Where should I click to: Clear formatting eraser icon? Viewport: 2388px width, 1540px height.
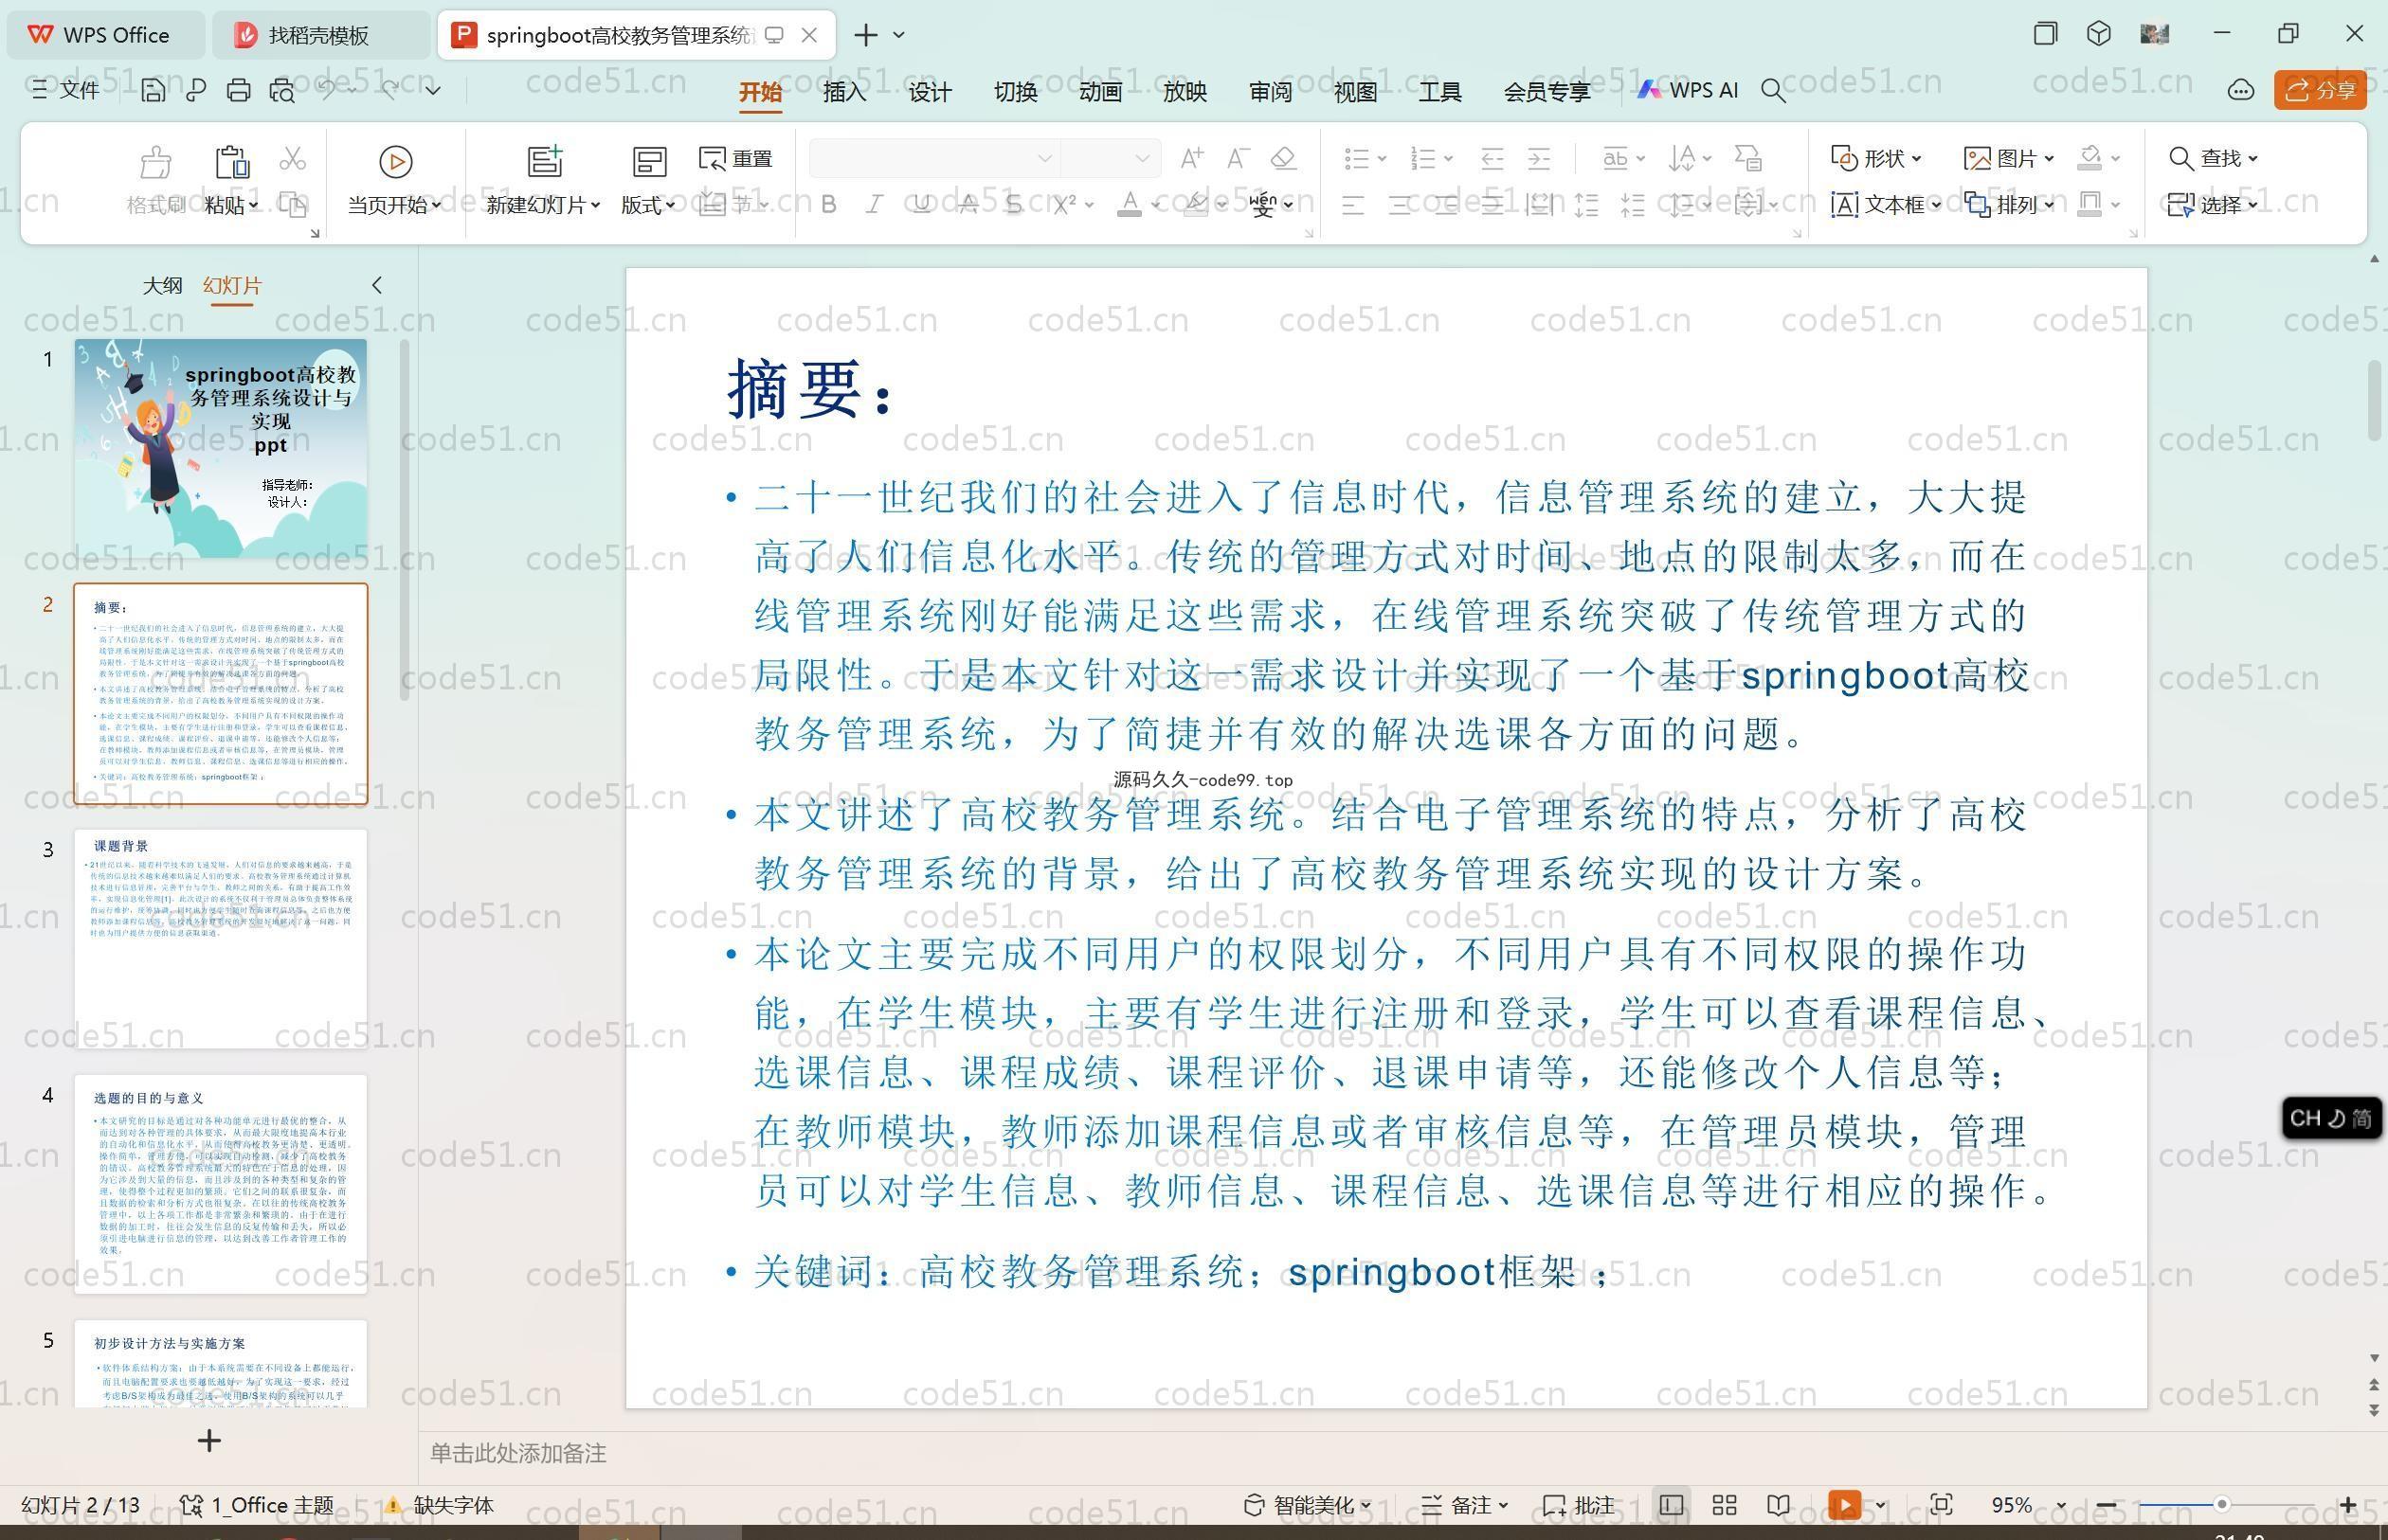point(1283,158)
